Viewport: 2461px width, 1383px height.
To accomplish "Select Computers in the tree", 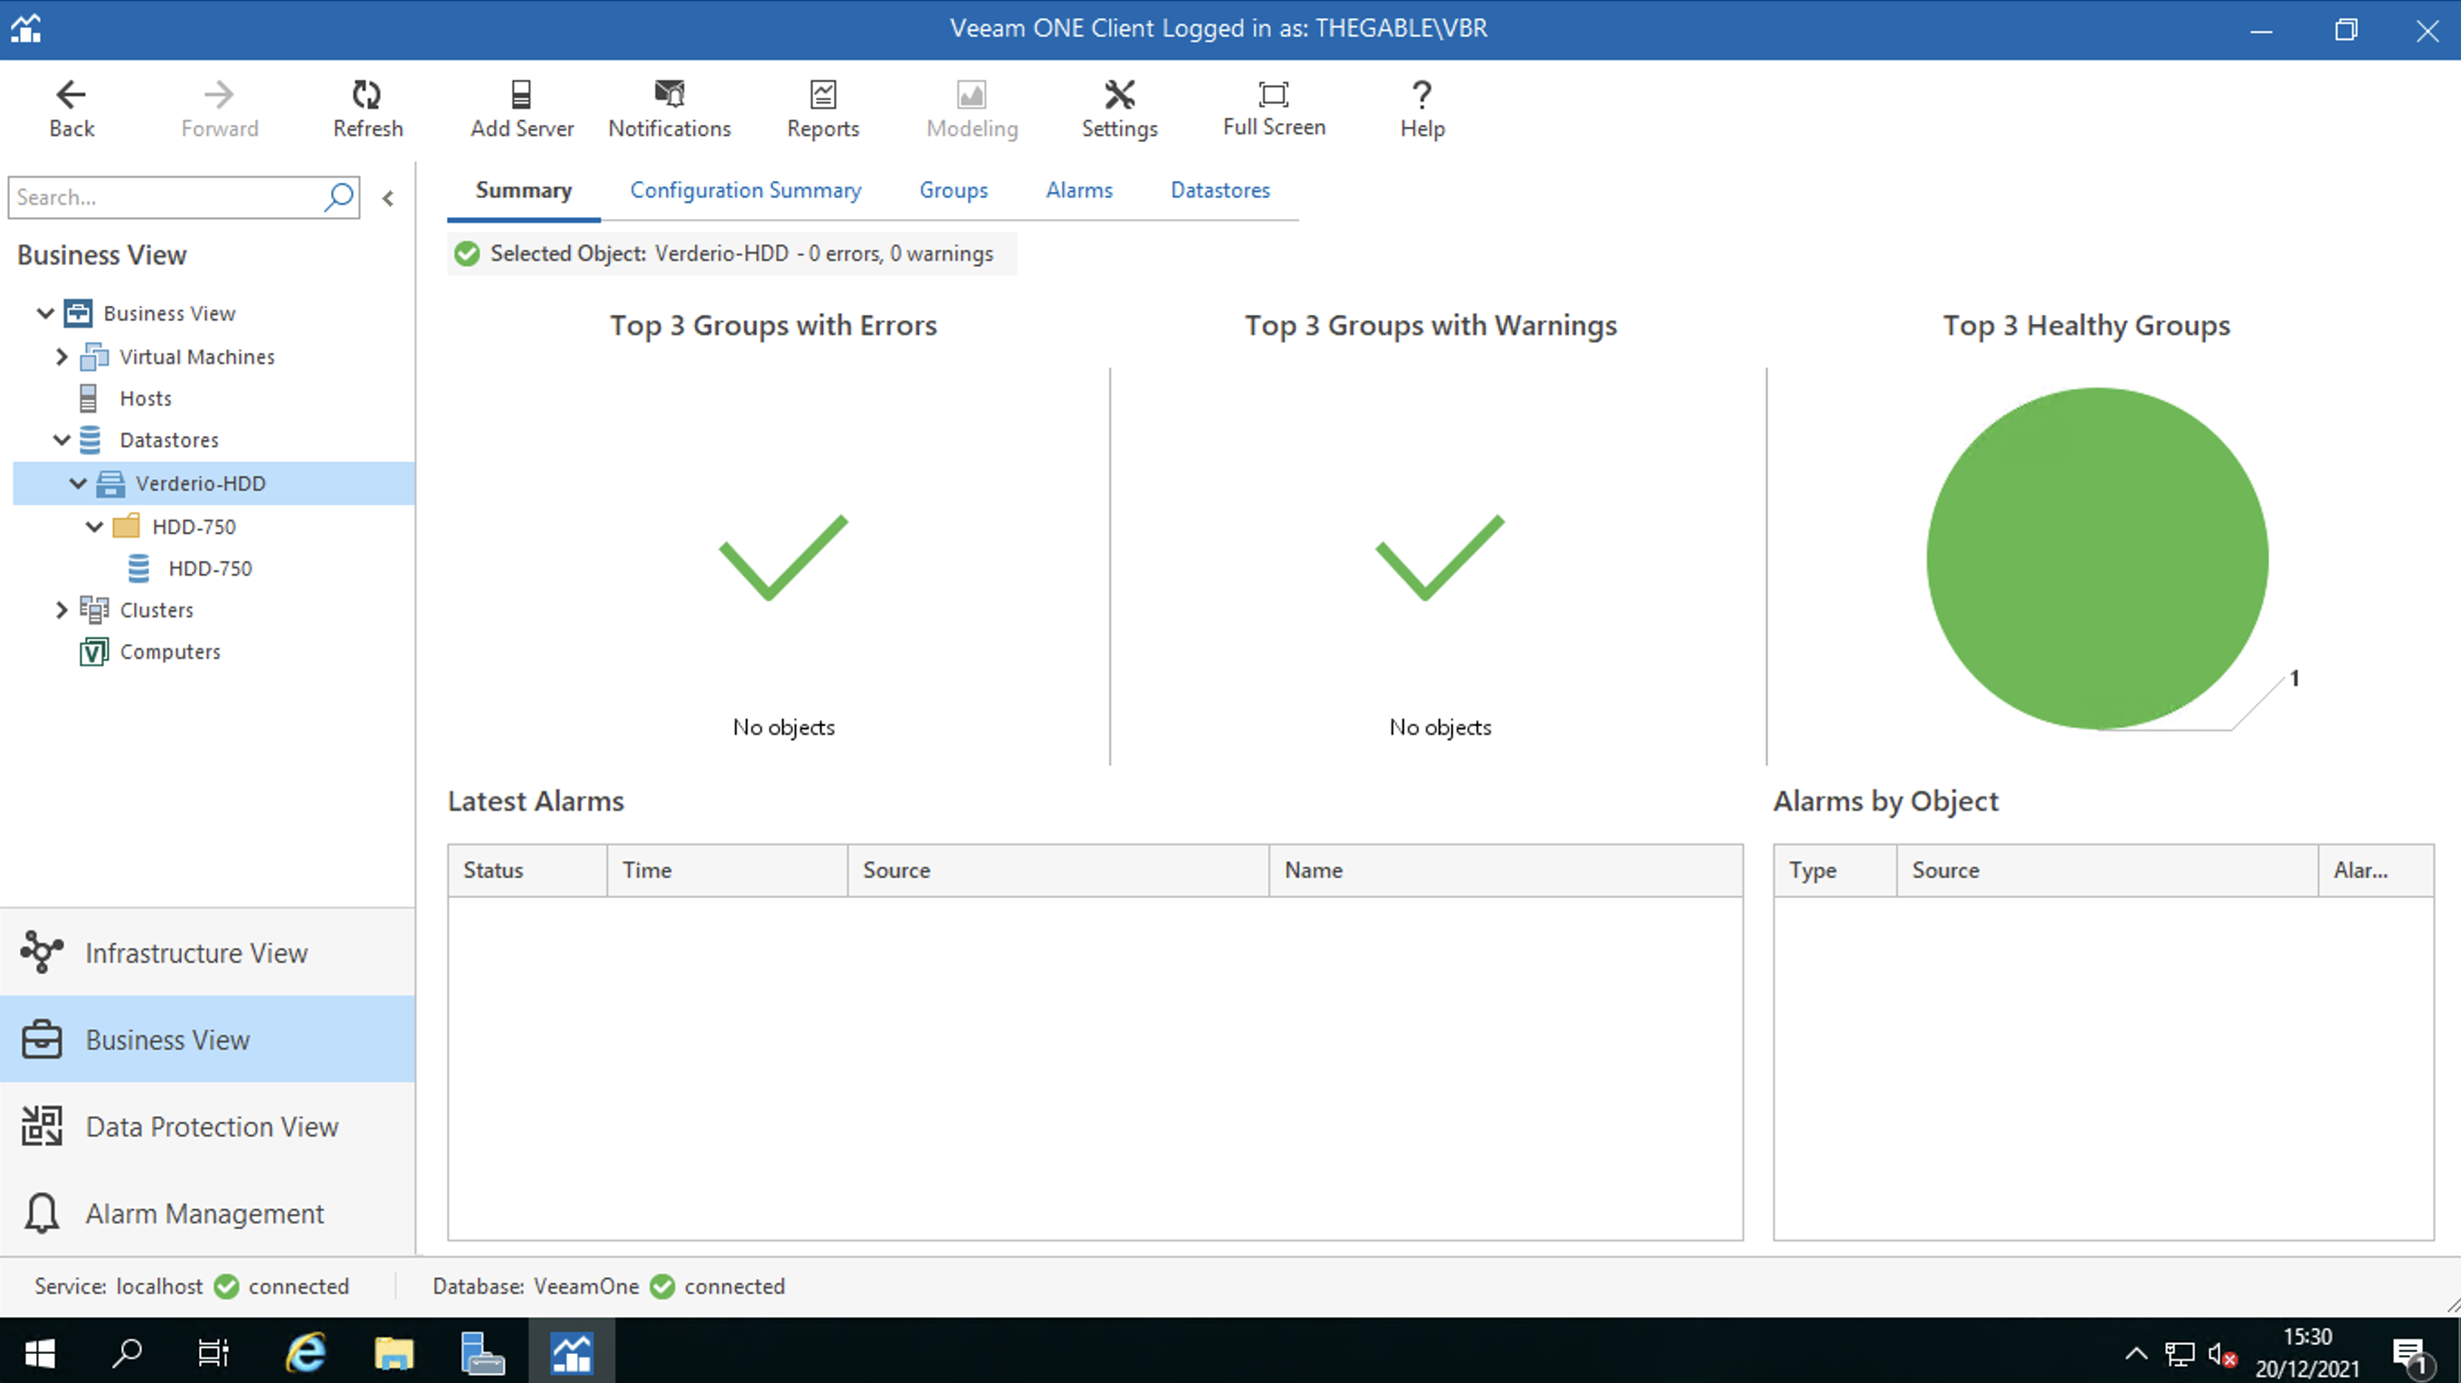I will (x=170, y=651).
